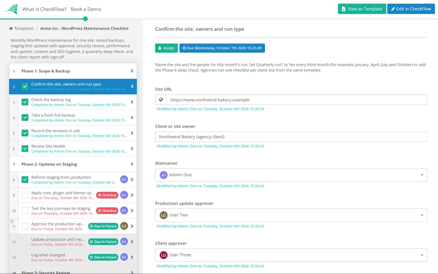
Task: Check the Apply core, plugin and theme task
Action: tap(25, 195)
